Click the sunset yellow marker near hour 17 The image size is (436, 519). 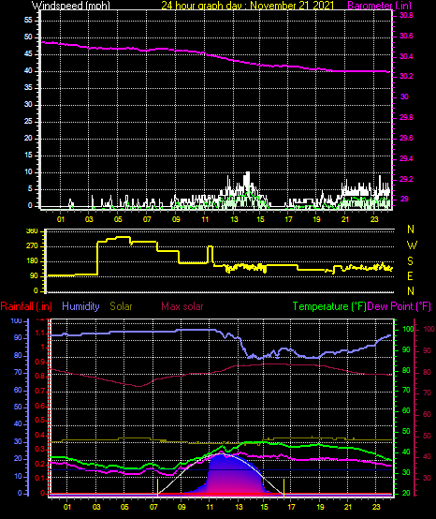(x=283, y=487)
